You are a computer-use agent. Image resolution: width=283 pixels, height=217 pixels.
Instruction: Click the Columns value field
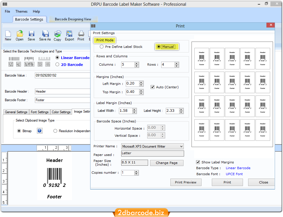click(x=128, y=64)
